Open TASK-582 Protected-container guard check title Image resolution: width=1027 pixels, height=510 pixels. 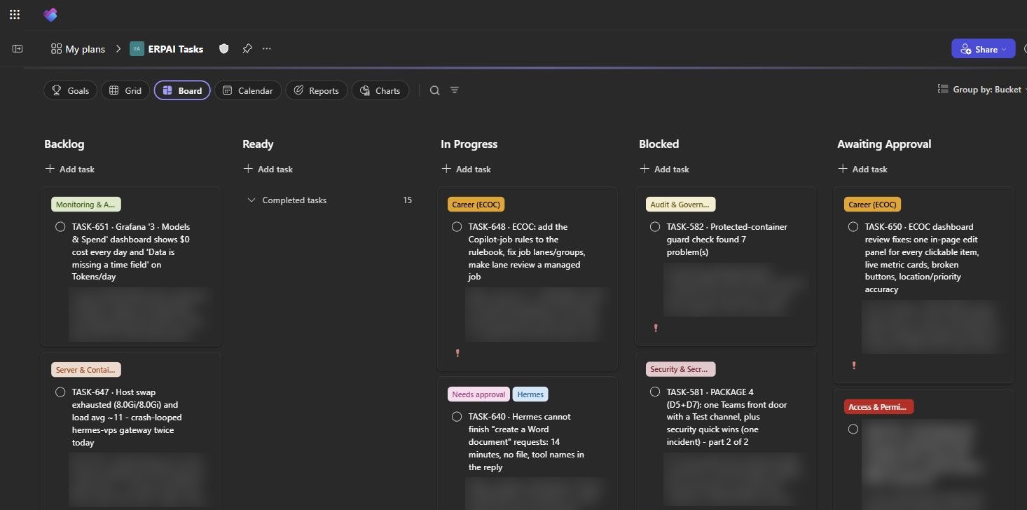tap(726, 240)
